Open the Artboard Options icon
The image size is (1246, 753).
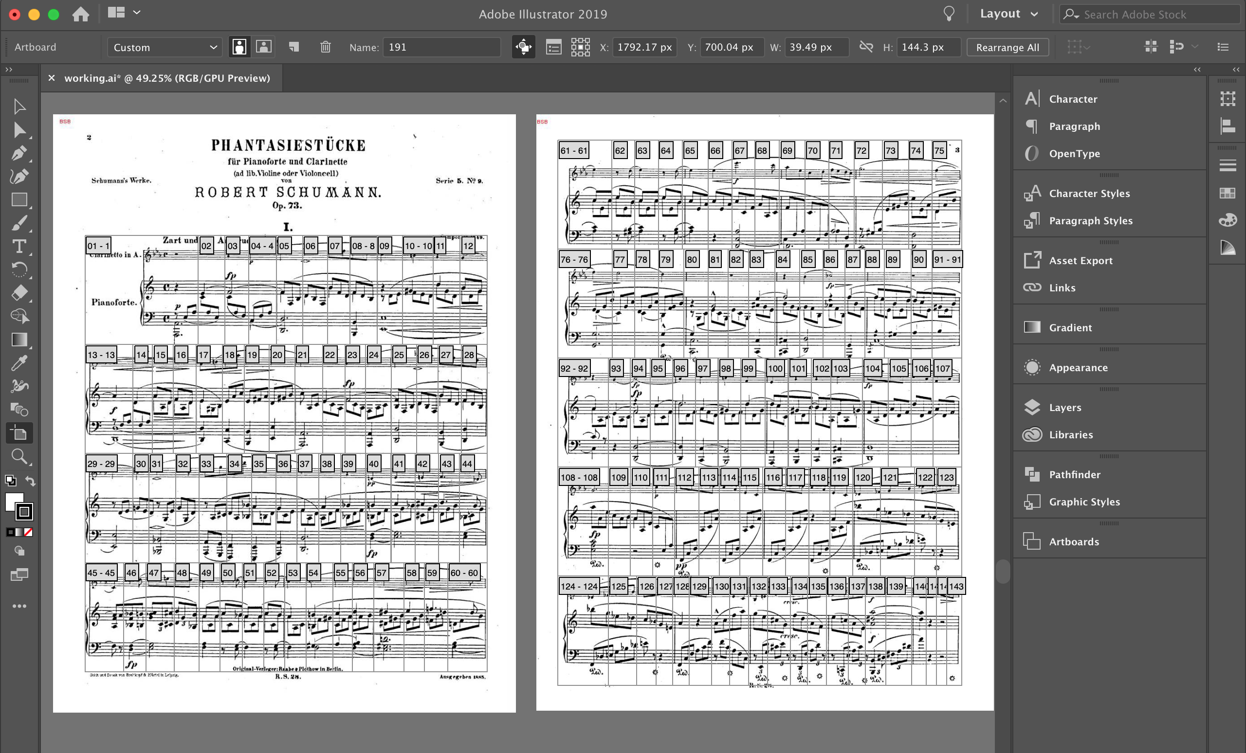coord(553,47)
